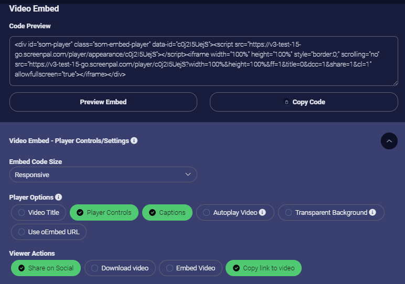Screen dimensions: 405x284
Task: Click info icon next to Player Options
Action: tap(59, 197)
